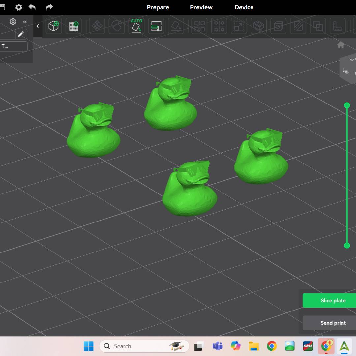Click the redo arrow
The image size is (356, 356).
tap(49, 7)
